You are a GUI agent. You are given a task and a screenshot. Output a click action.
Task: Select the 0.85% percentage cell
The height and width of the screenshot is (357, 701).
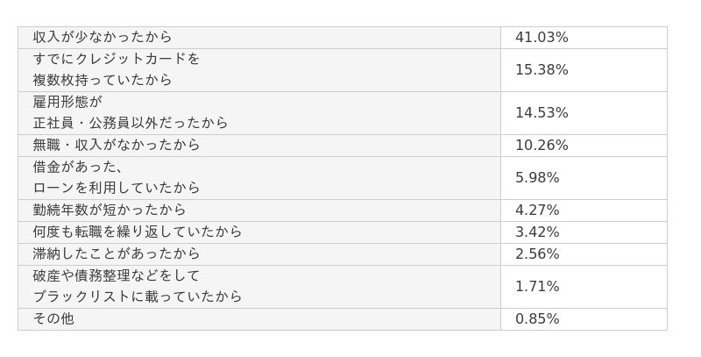[x=537, y=319]
